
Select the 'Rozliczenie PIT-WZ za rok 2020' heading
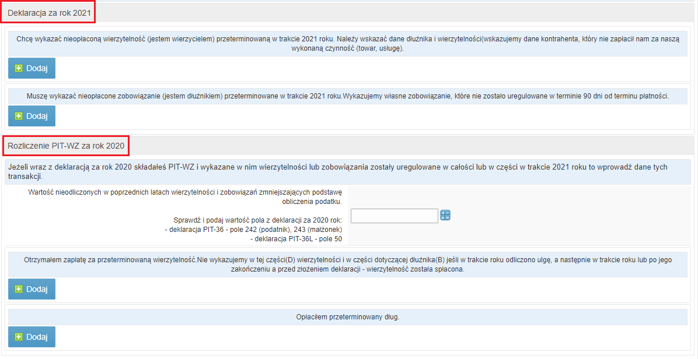pos(66,146)
